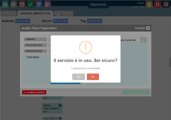Click the SALVA MODIFICHE button
Screen dimensions: 171x120
[x=136, y=92]
